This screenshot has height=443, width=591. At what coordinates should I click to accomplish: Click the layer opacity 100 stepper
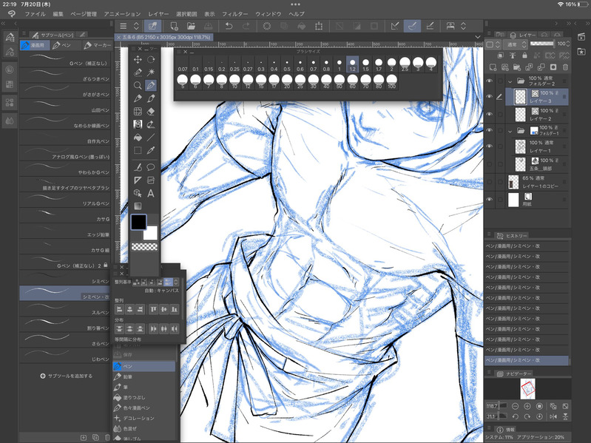click(x=567, y=44)
